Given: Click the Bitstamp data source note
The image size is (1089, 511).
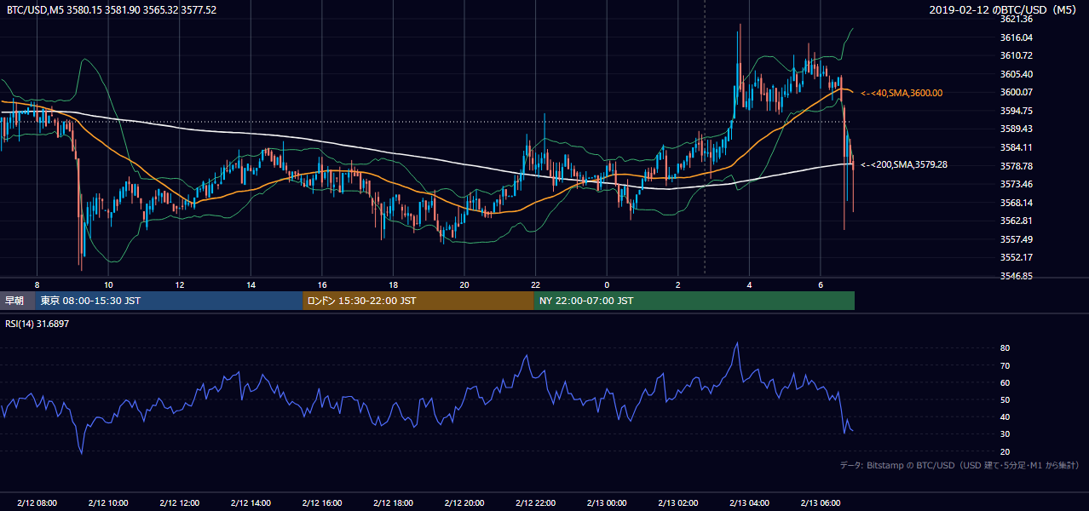Looking at the screenshot, I should point(959,465).
